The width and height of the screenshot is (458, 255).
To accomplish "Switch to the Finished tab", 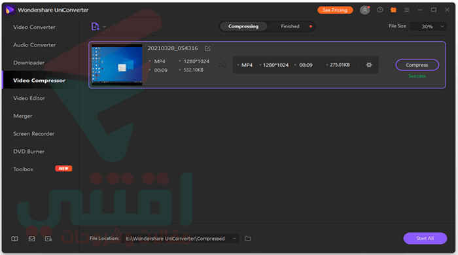I will (290, 26).
